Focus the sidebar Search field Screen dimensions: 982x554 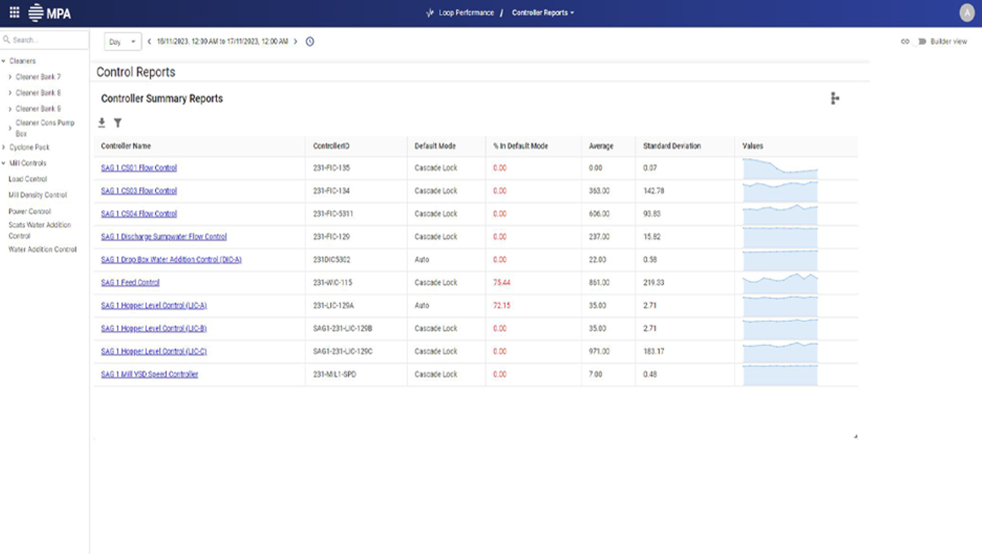pyautogui.click(x=44, y=40)
